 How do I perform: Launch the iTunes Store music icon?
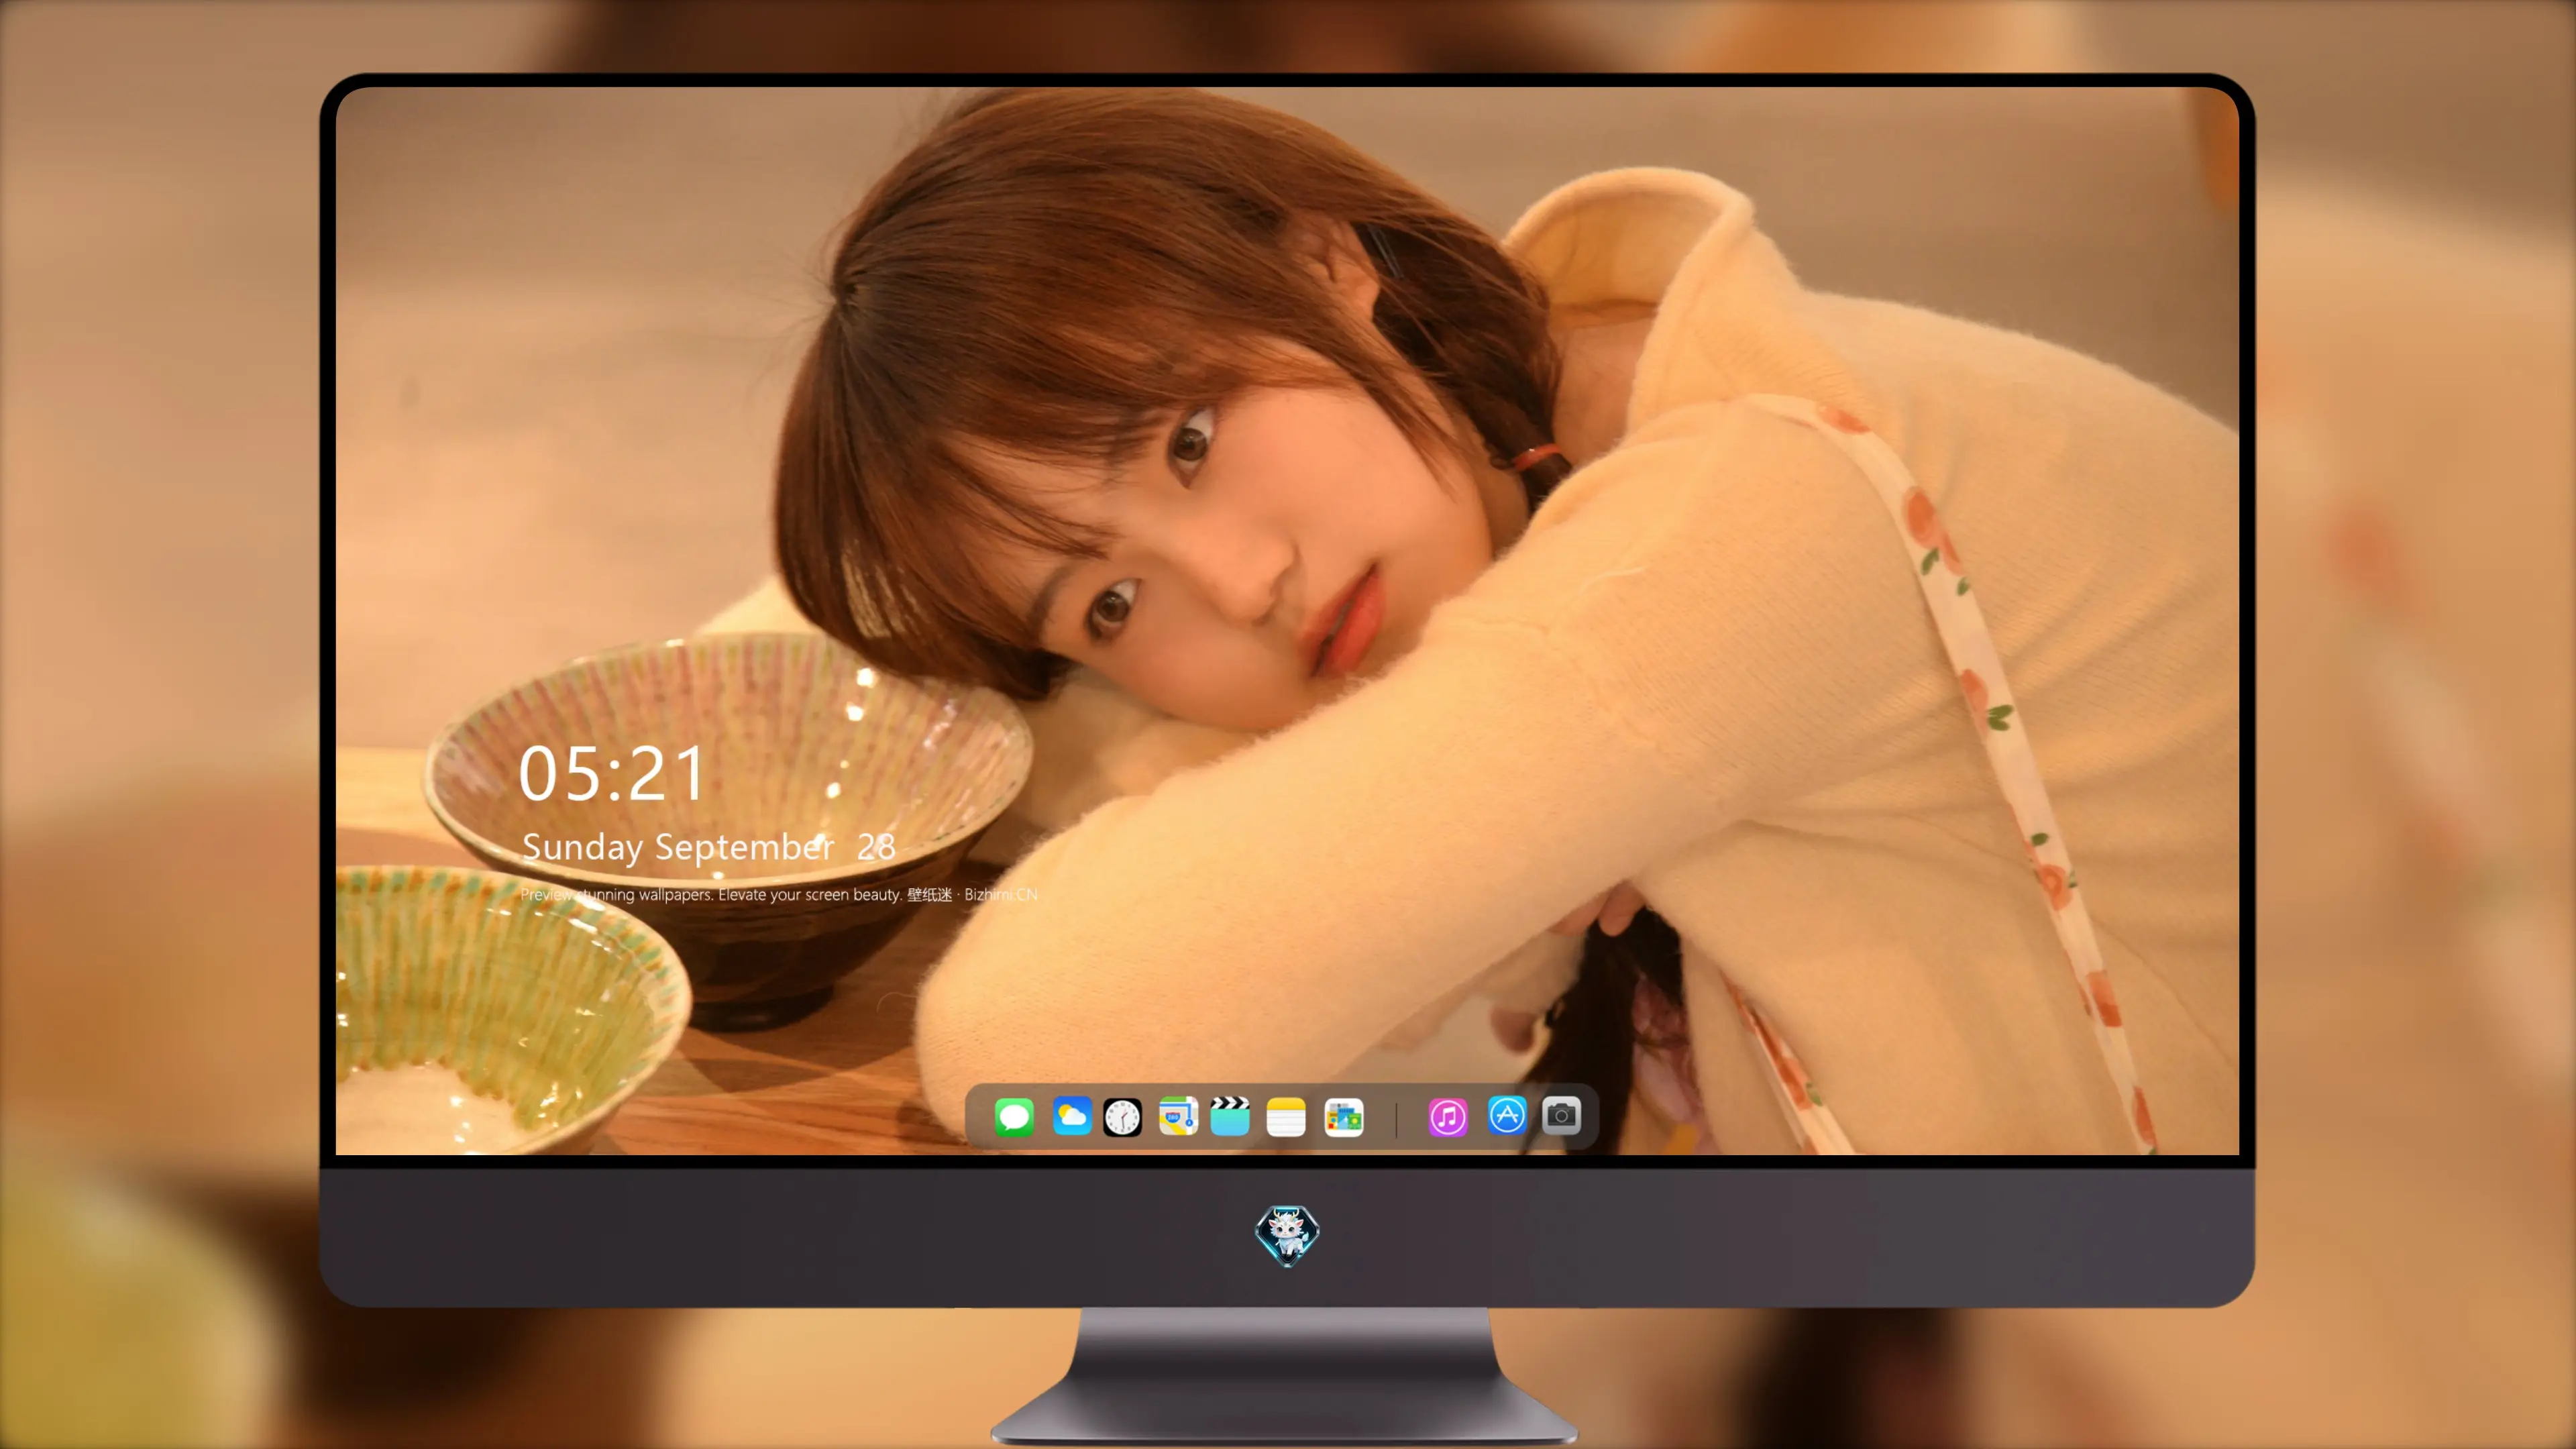(1448, 1117)
